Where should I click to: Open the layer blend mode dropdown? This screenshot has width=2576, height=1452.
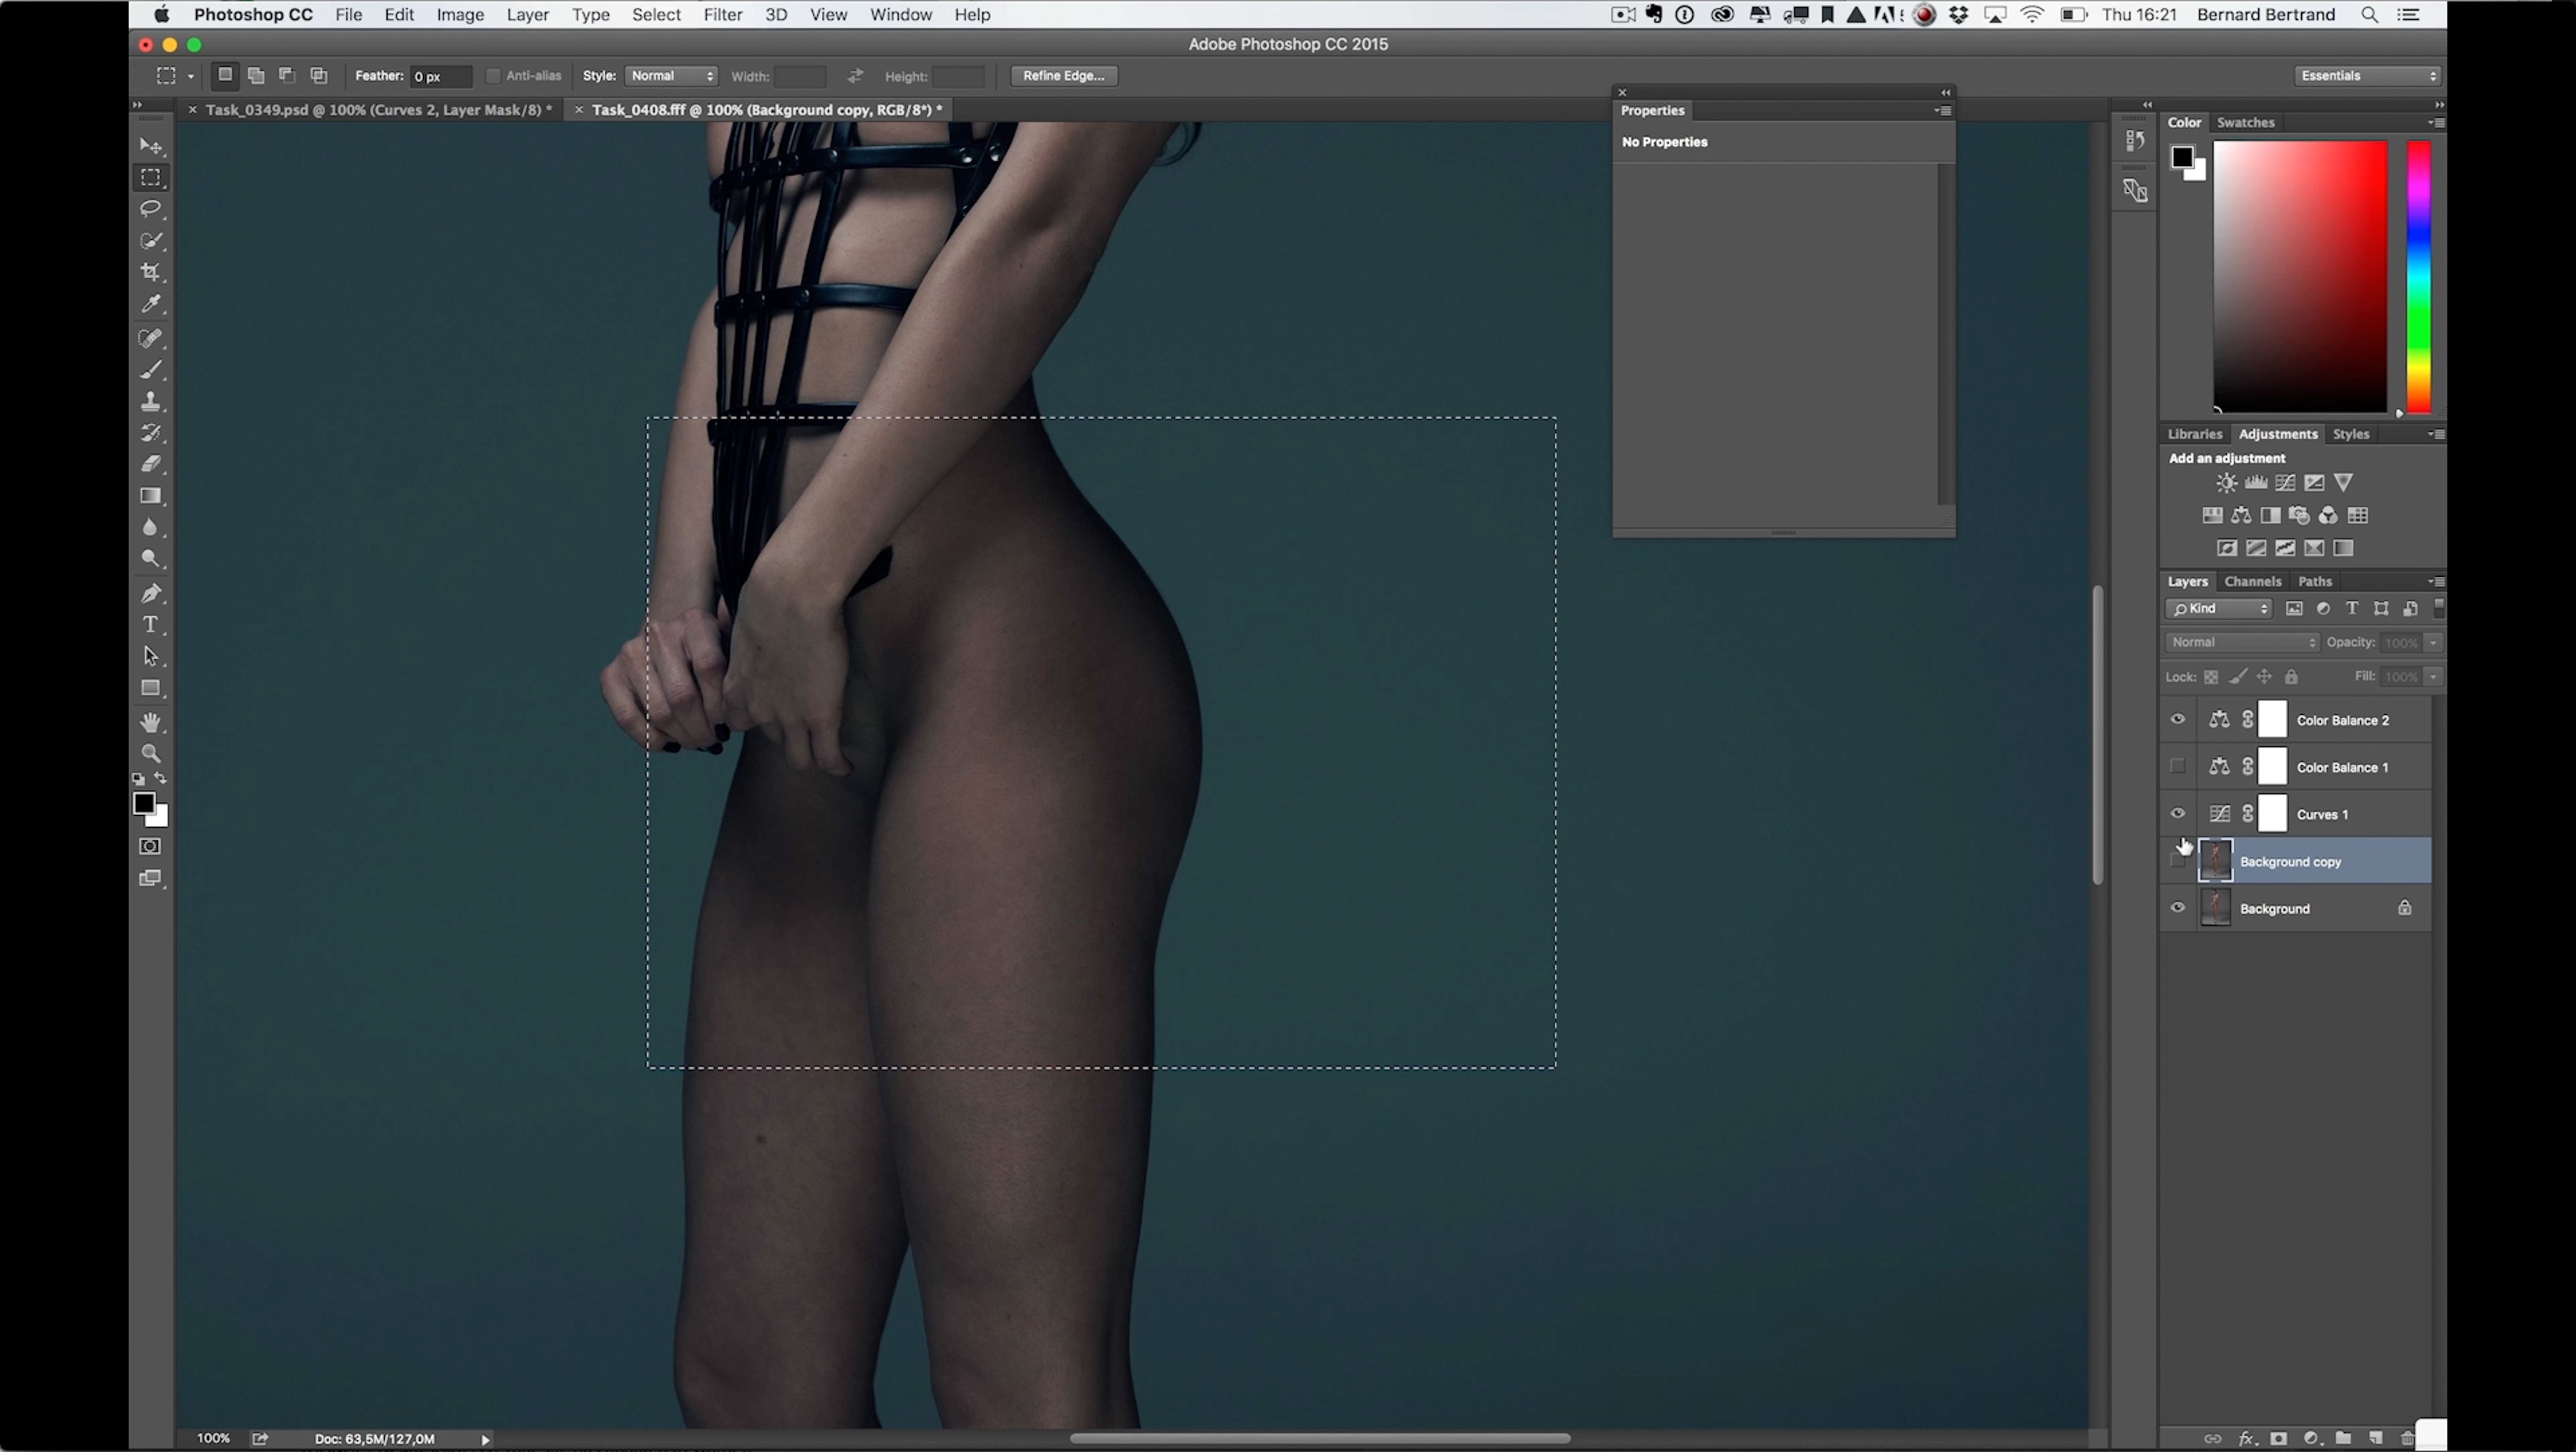coord(2242,642)
